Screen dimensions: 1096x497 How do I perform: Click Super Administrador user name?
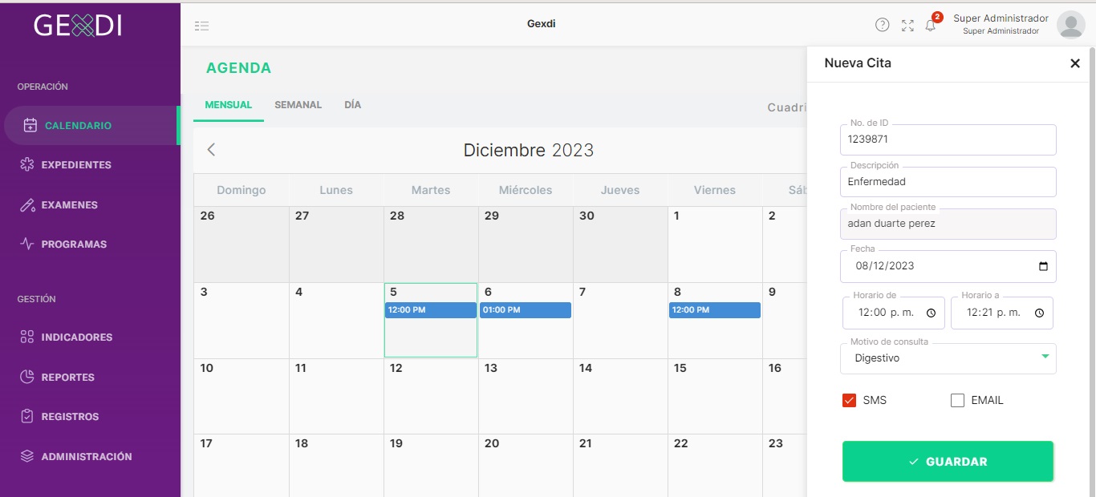tap(1001, 18)
